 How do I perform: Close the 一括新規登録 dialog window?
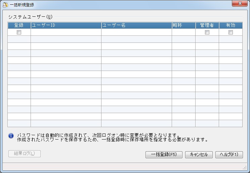[x=240, y=3]
